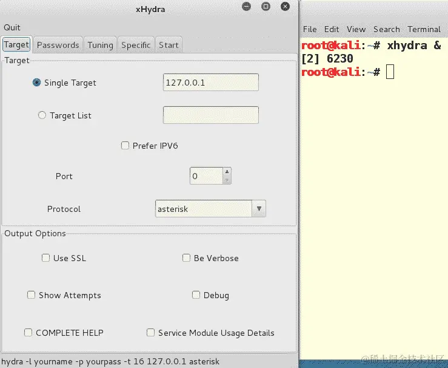Maximize the xHydra window

266,6
